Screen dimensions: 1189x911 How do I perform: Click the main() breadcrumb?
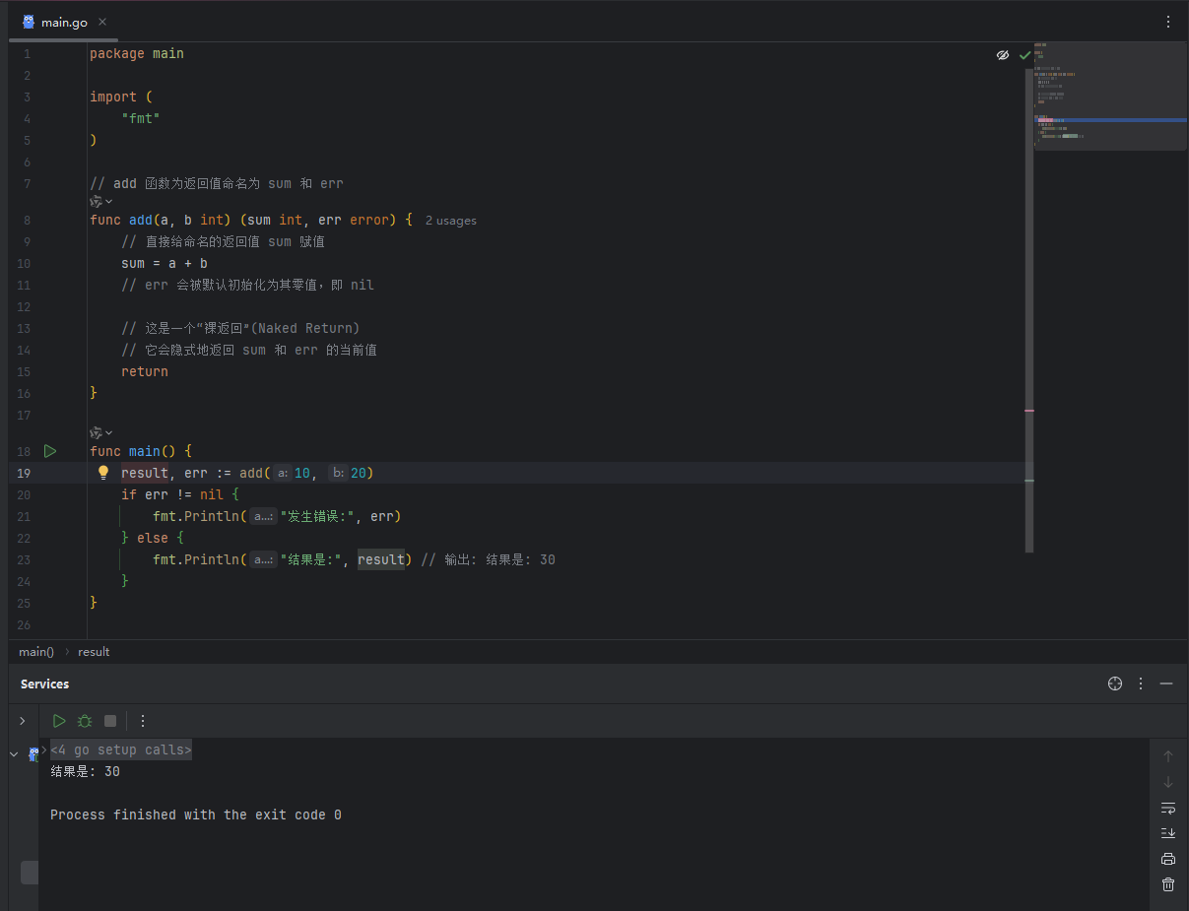click(36, 652)
